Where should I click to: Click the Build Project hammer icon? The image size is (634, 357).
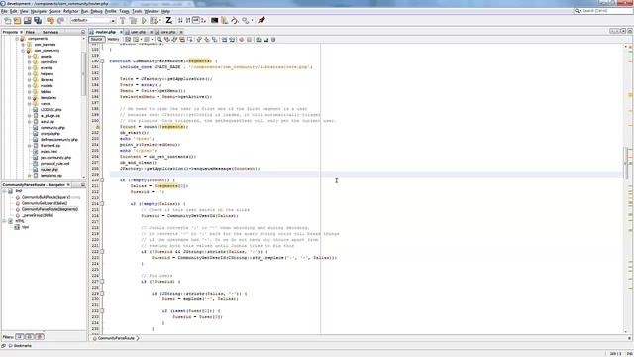point(123,20)
